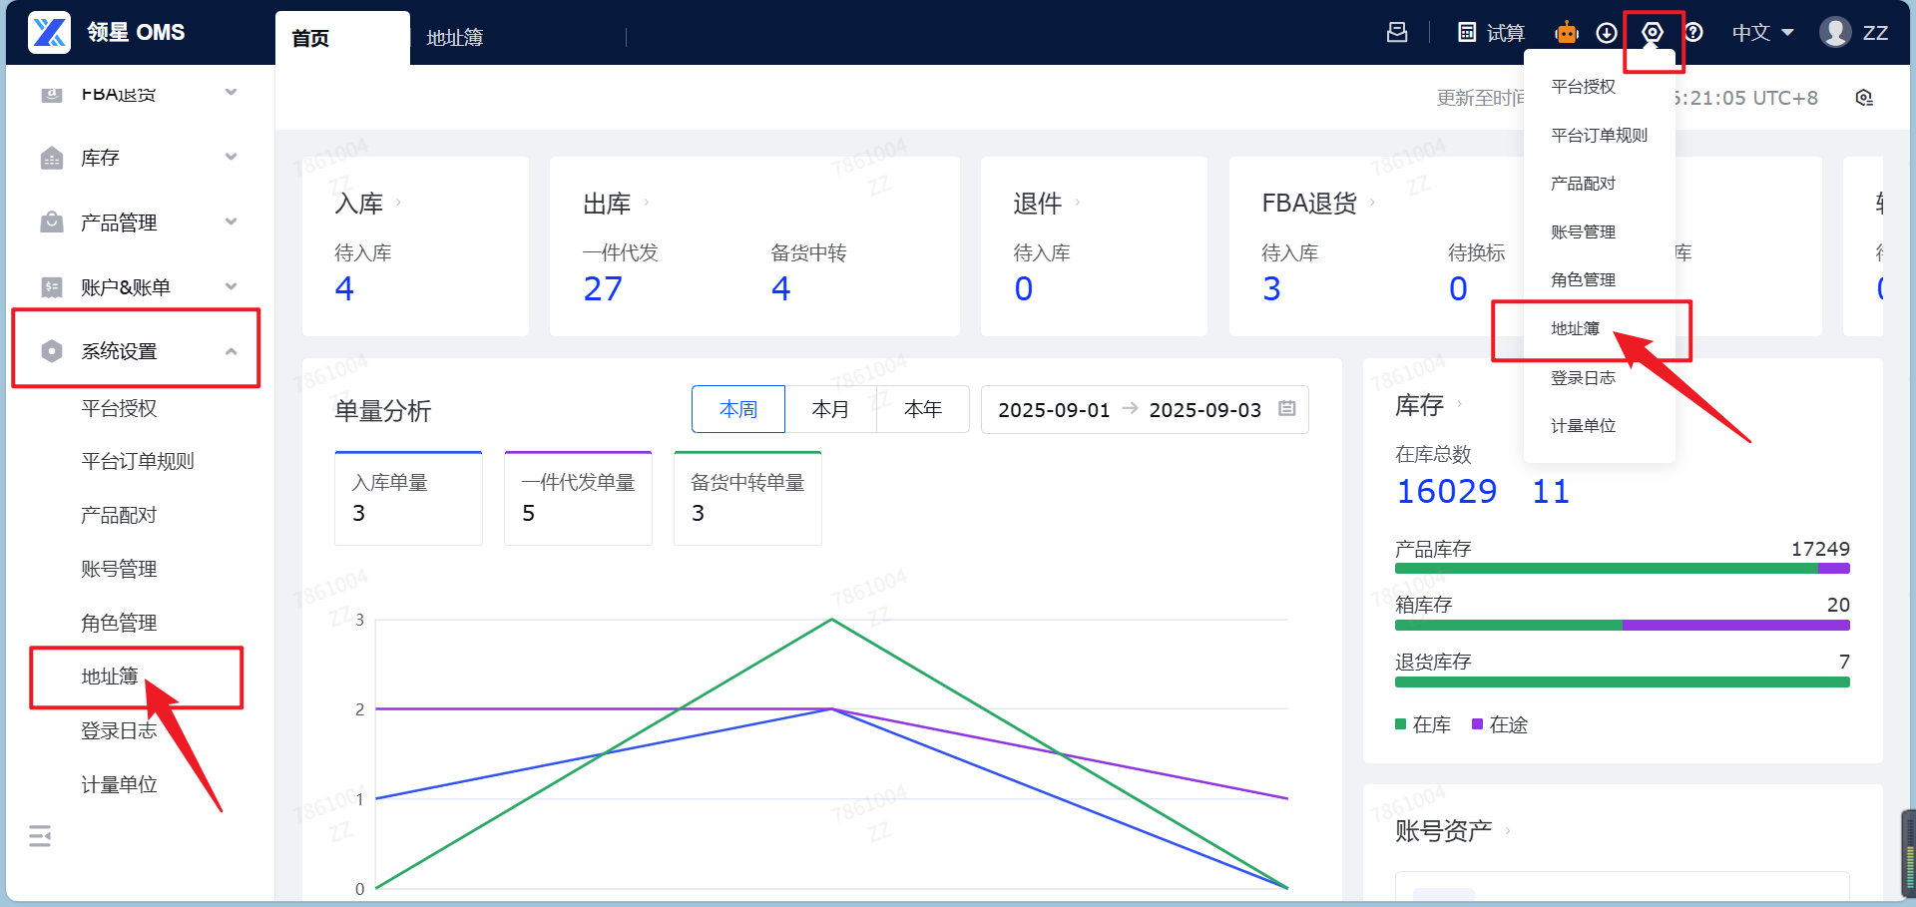Select the 本周 time range
The width and height of the screenshot is (1916, 907).
(738, 409)
